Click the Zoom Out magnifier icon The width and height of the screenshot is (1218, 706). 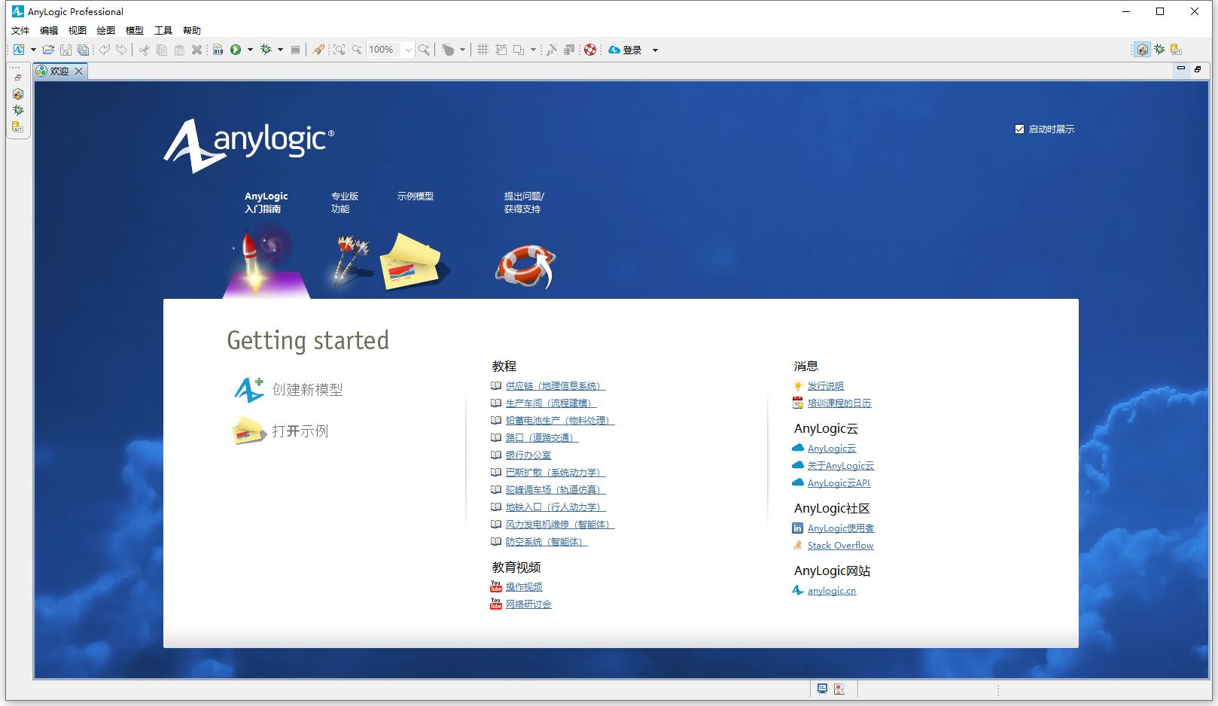(x=357, y=50)
